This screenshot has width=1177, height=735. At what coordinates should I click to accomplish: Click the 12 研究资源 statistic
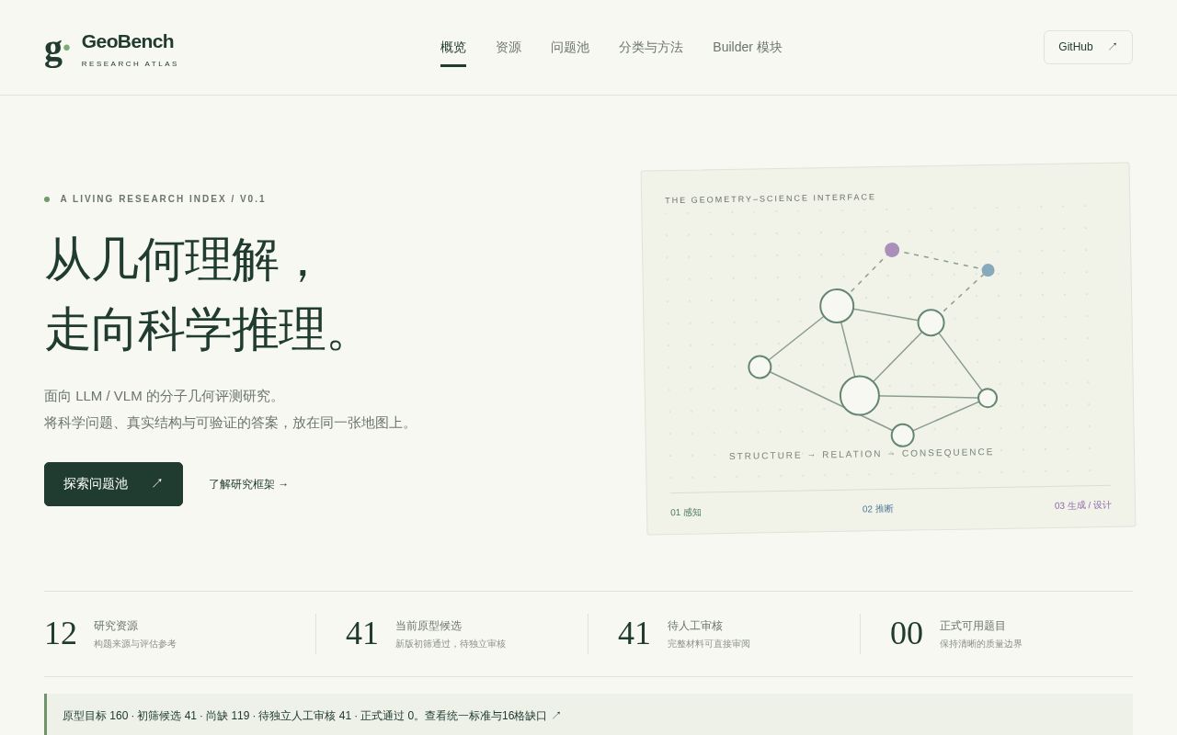pos(110,634)
